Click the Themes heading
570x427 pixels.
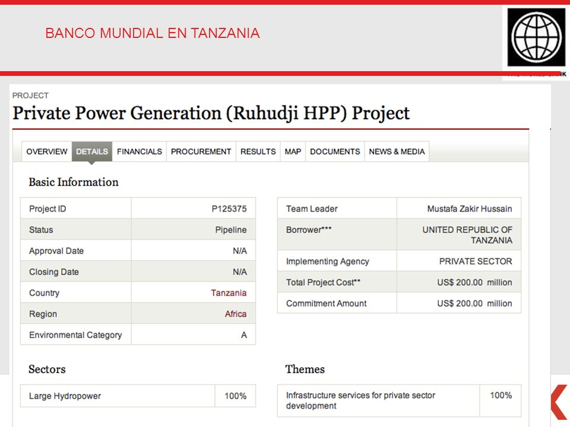coord(305,369)
